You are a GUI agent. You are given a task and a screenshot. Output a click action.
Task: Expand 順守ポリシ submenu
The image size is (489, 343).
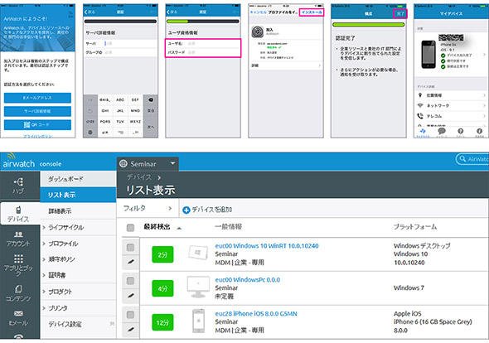click(44, 259)
